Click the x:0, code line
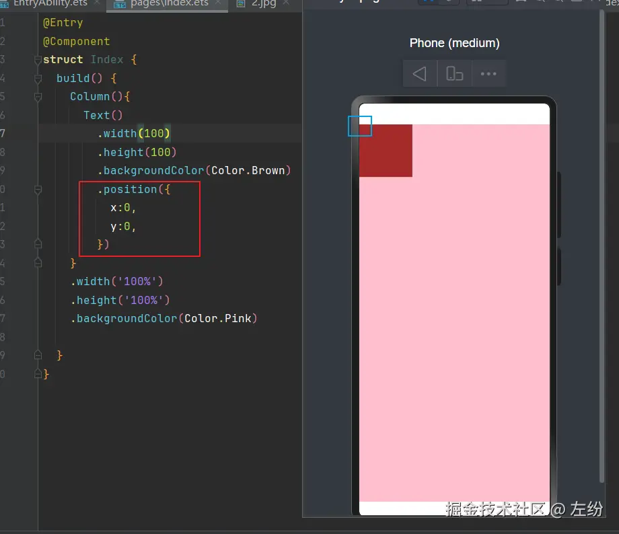 pyautogui.click(x=123, y=208)
